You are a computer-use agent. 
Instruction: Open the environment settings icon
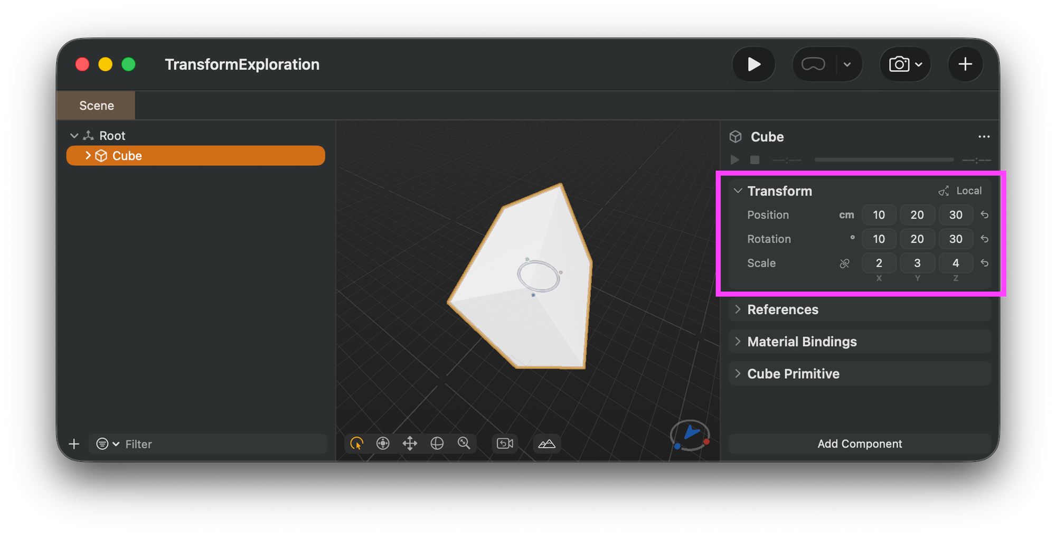coord(546,444)
